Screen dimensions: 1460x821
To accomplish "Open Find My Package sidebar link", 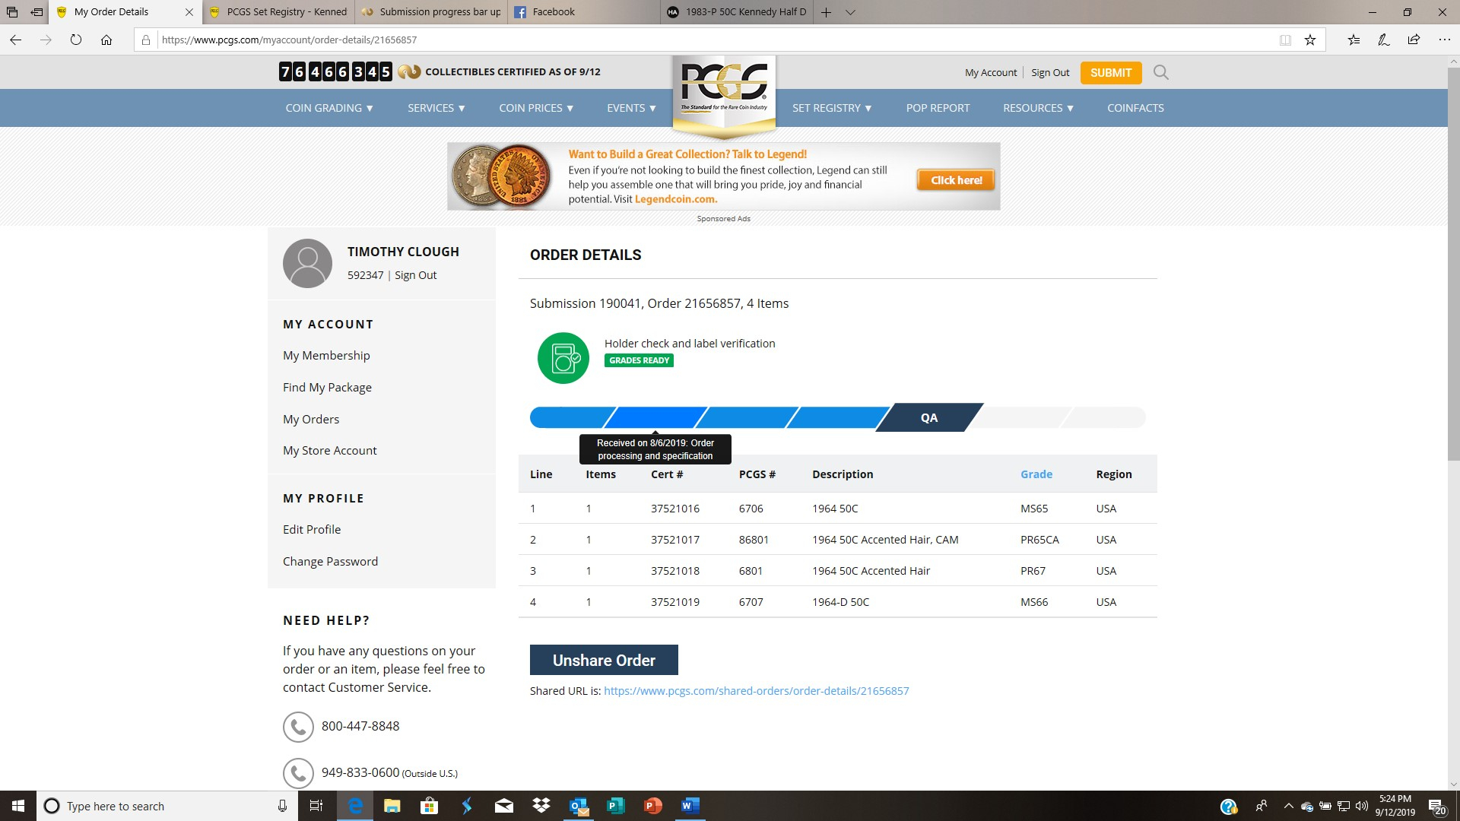I will coord(327,388).
